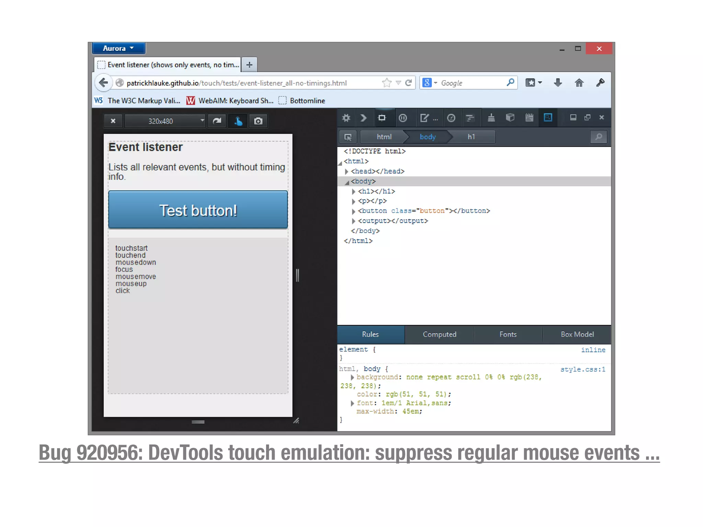This screenshot has width=703, height=527.
Task: Switch to the Computed tab
Action: pyautogui.click(x=439, y=335)
